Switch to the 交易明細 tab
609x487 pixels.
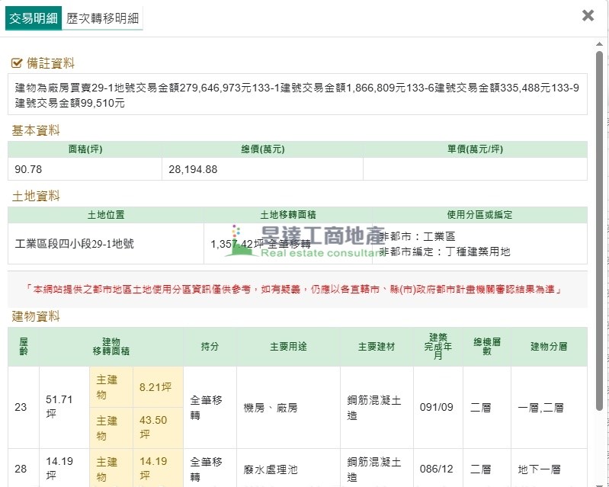pos(32,18)
